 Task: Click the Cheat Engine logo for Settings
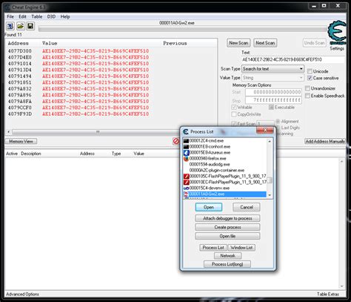point(337,33)
